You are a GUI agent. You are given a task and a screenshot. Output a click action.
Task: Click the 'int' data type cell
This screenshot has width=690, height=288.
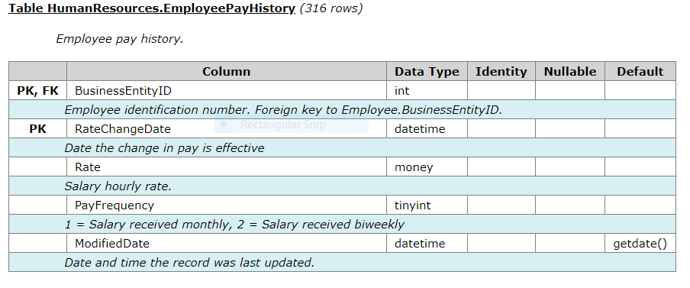427,91
